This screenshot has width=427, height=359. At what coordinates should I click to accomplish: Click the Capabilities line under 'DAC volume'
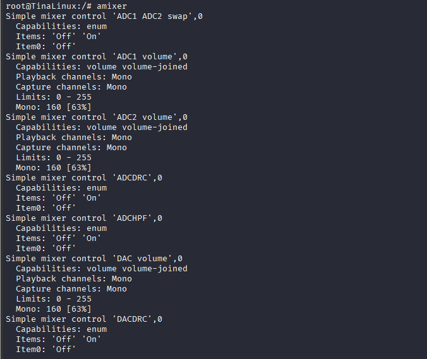[101, 269]
